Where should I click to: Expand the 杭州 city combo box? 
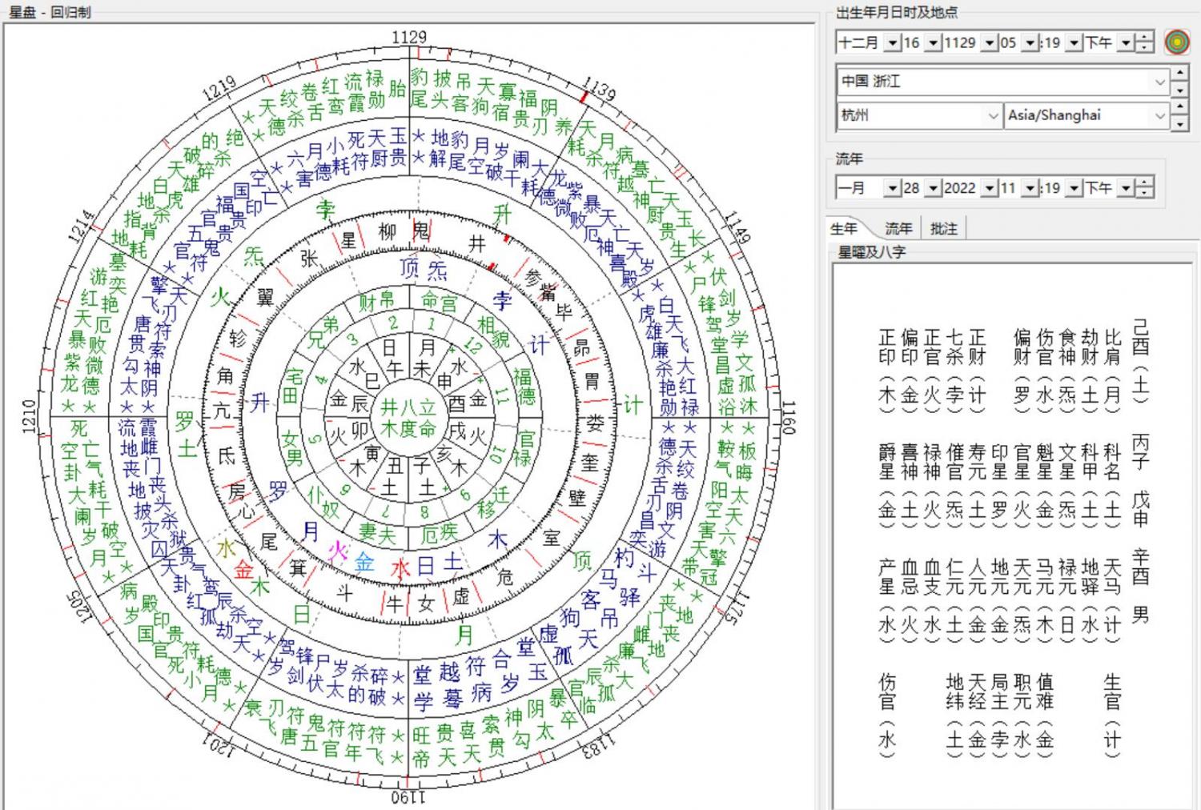pyautogui.click(x=993, y=116)
